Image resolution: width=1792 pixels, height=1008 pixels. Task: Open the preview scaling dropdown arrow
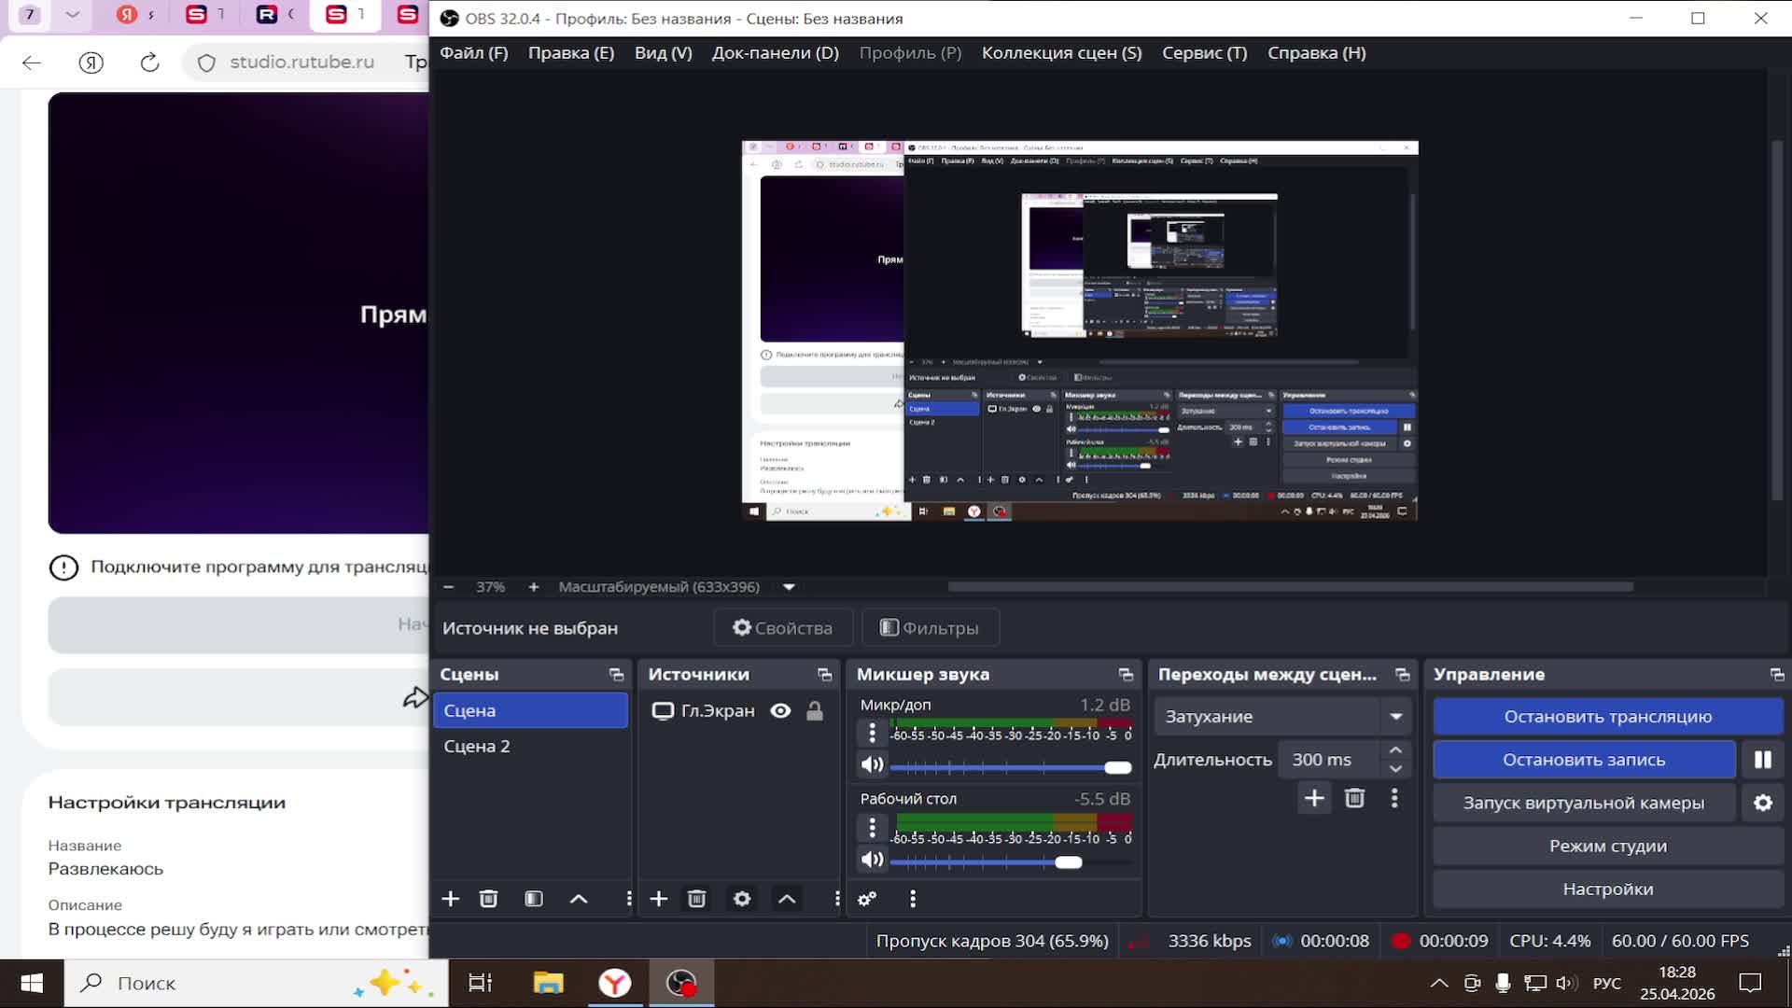[x=789, y=587]
